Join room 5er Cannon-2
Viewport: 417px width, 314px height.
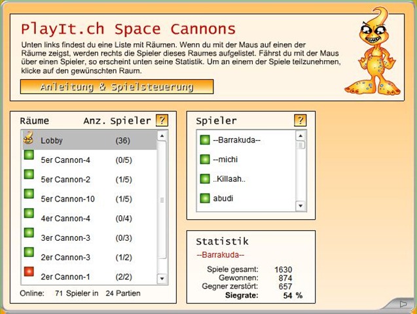[89, 179]
